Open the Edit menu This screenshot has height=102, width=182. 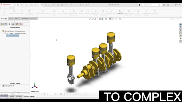point(18,5)
